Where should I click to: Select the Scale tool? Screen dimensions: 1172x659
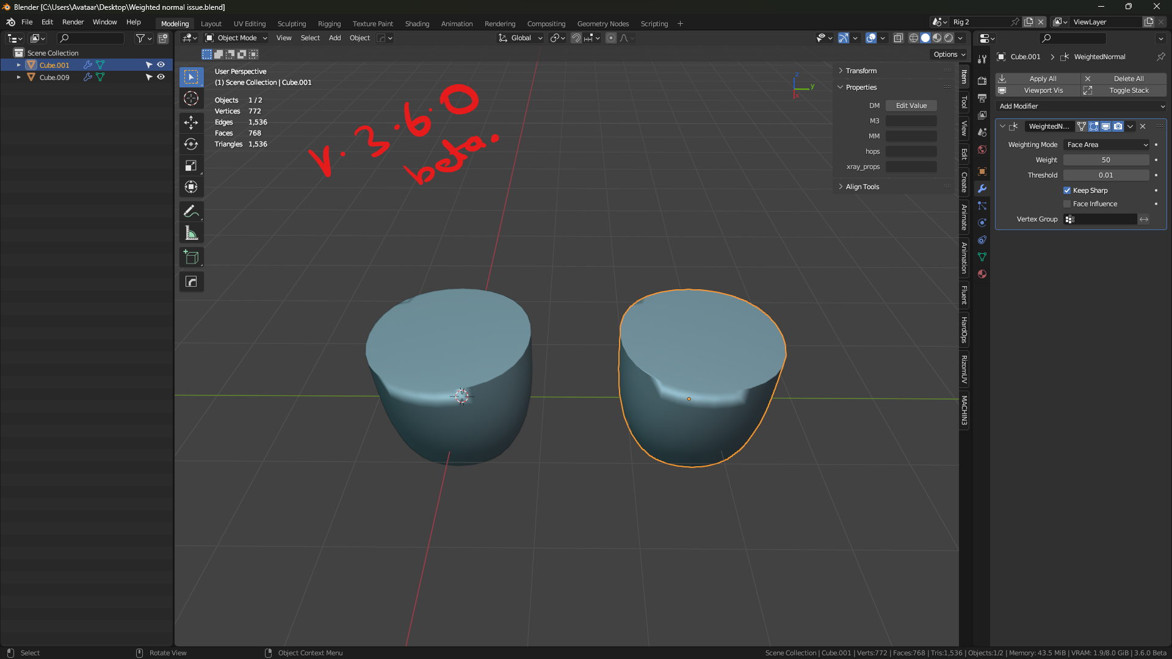point(191,165)
